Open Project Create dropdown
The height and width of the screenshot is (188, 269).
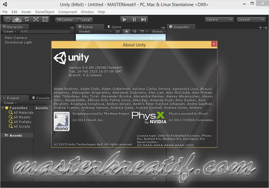(10, 103)
